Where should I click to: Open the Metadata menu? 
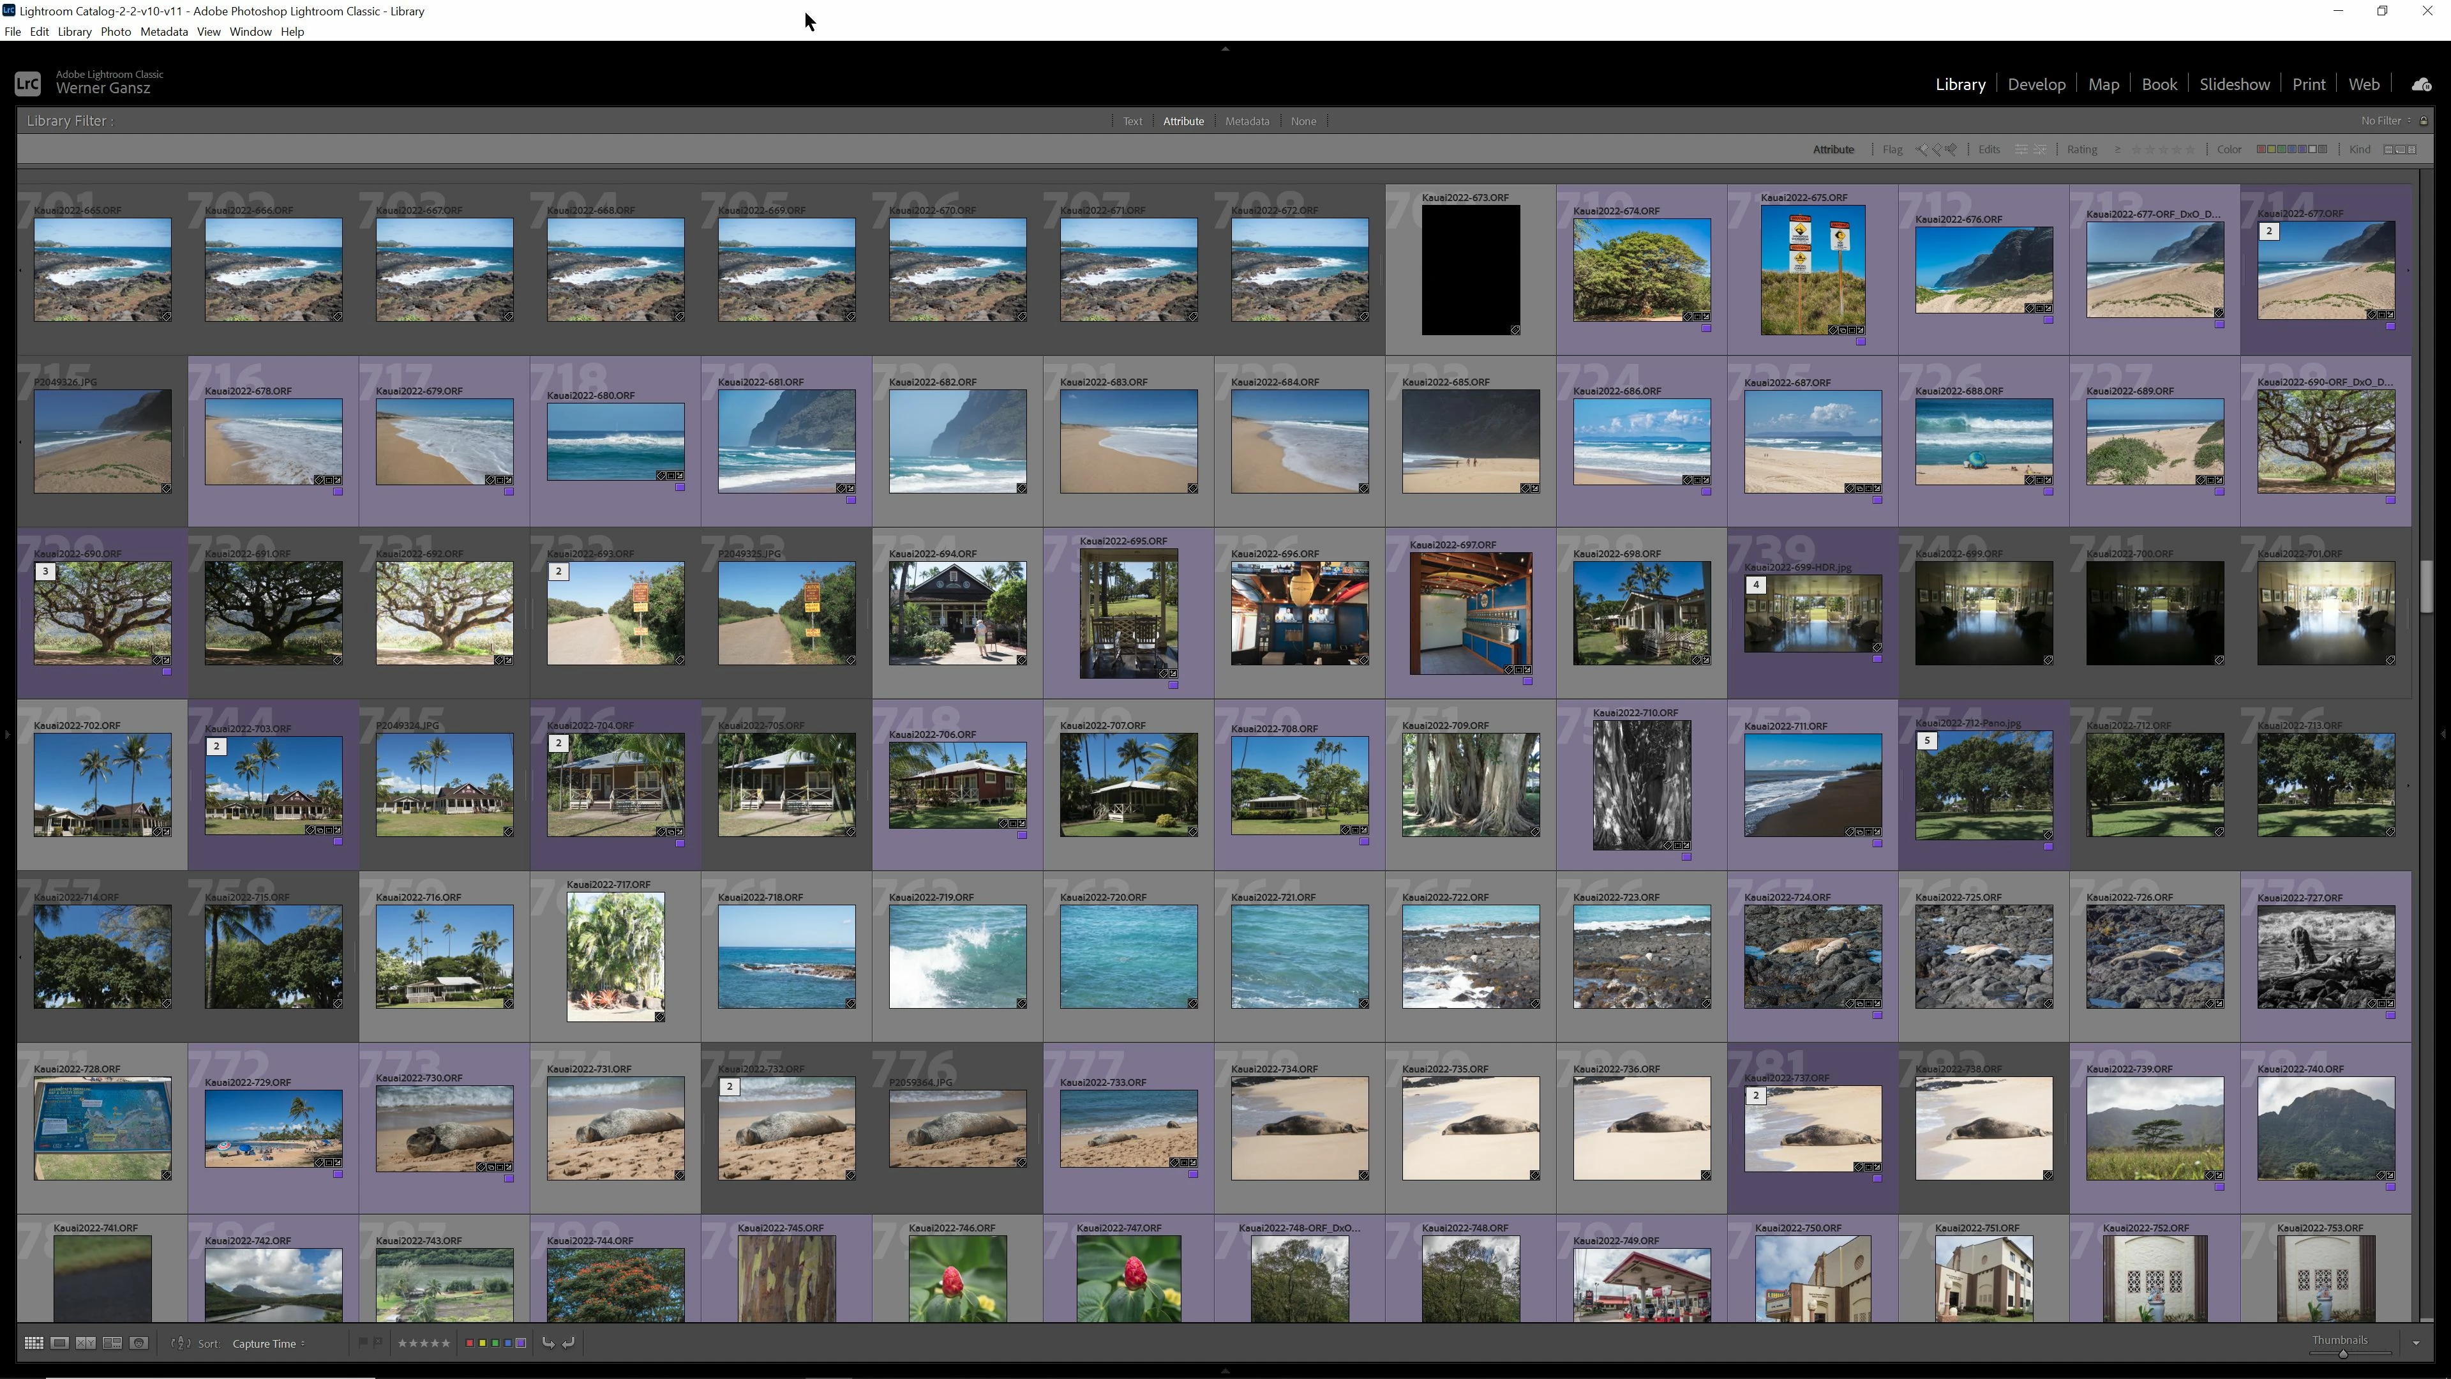point(163,31)
